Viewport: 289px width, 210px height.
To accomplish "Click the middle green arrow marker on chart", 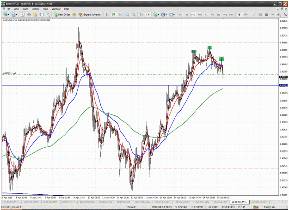I will (x=209, y=48).
